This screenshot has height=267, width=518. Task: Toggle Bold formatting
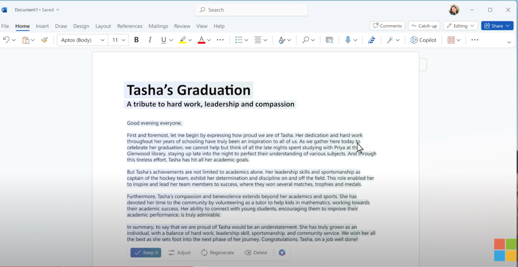click(x=136, y=40)
